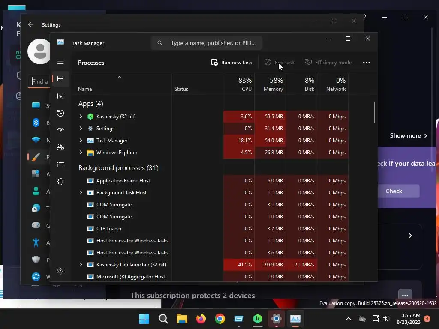Open the Services page icon in sidebar
The height and width of the screenshot is (329, 439).
click(x=60, y=182)
